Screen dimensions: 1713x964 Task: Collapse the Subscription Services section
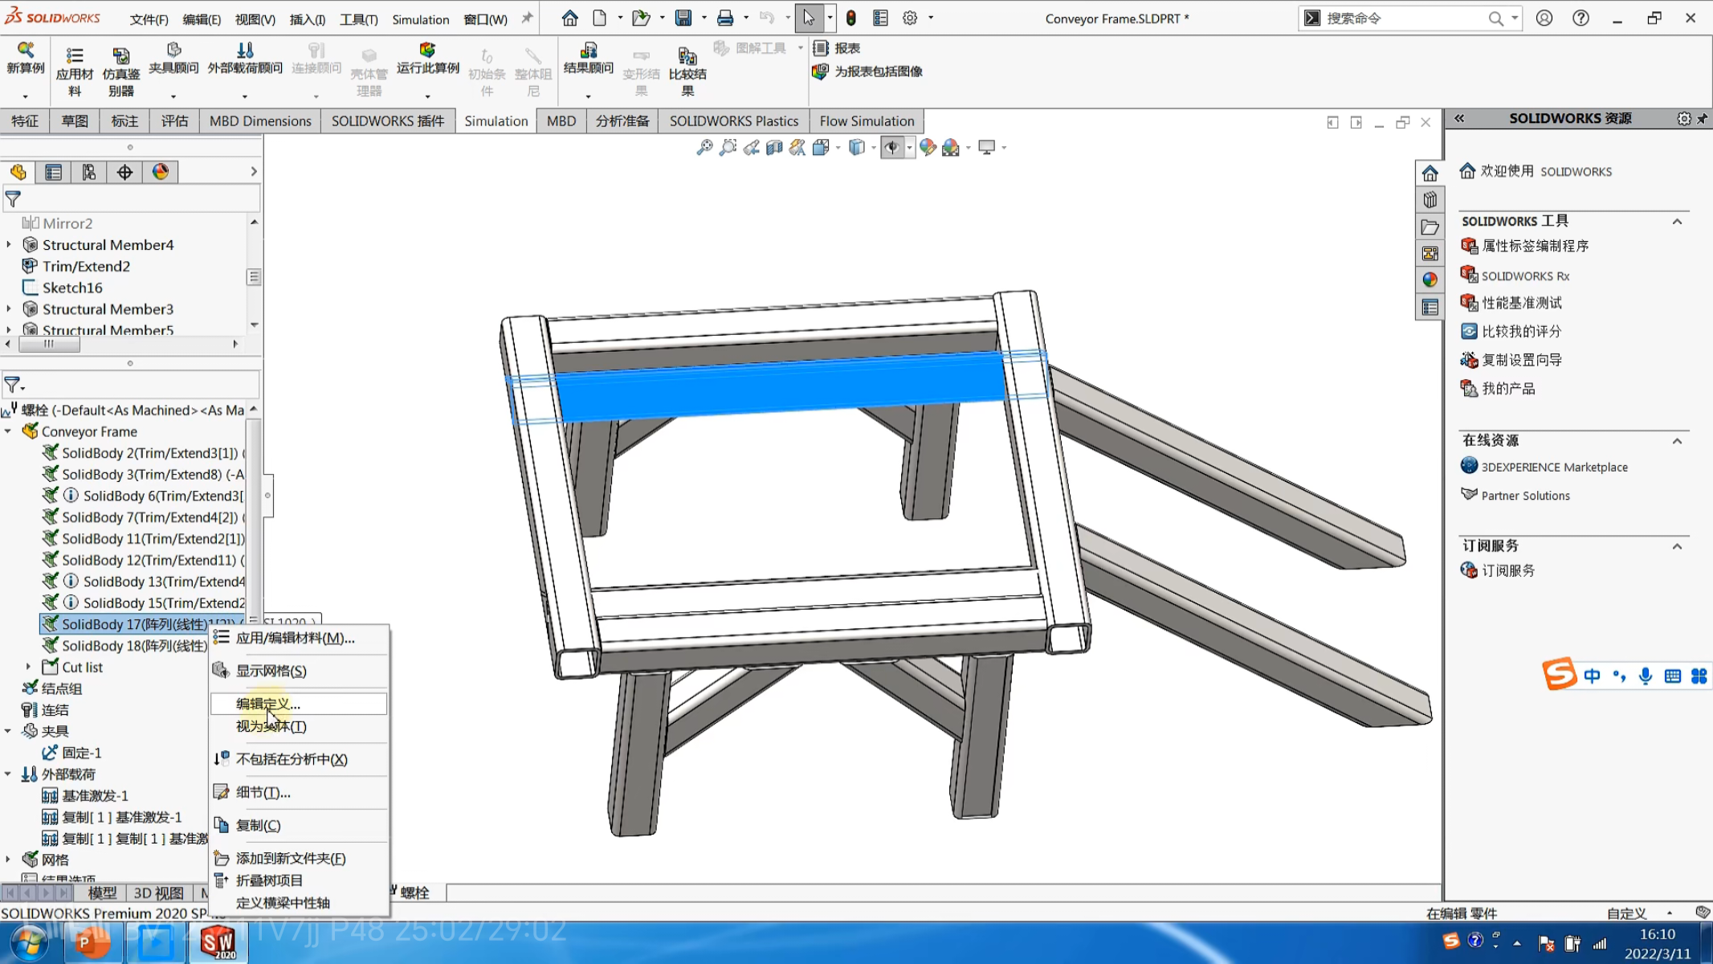coord(1677,546)
